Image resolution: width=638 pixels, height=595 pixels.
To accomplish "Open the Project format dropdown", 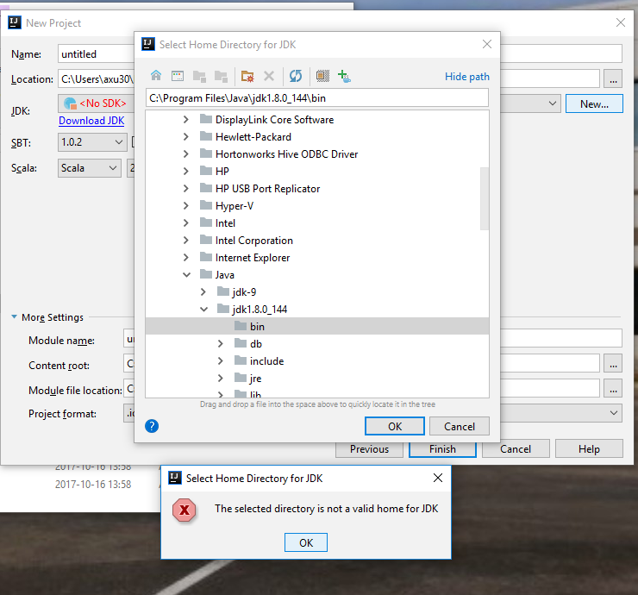I will (614, 413).
